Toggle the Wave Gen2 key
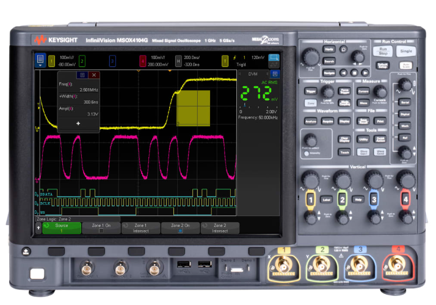Screen dimensions: 436x305 click(380, 152)
